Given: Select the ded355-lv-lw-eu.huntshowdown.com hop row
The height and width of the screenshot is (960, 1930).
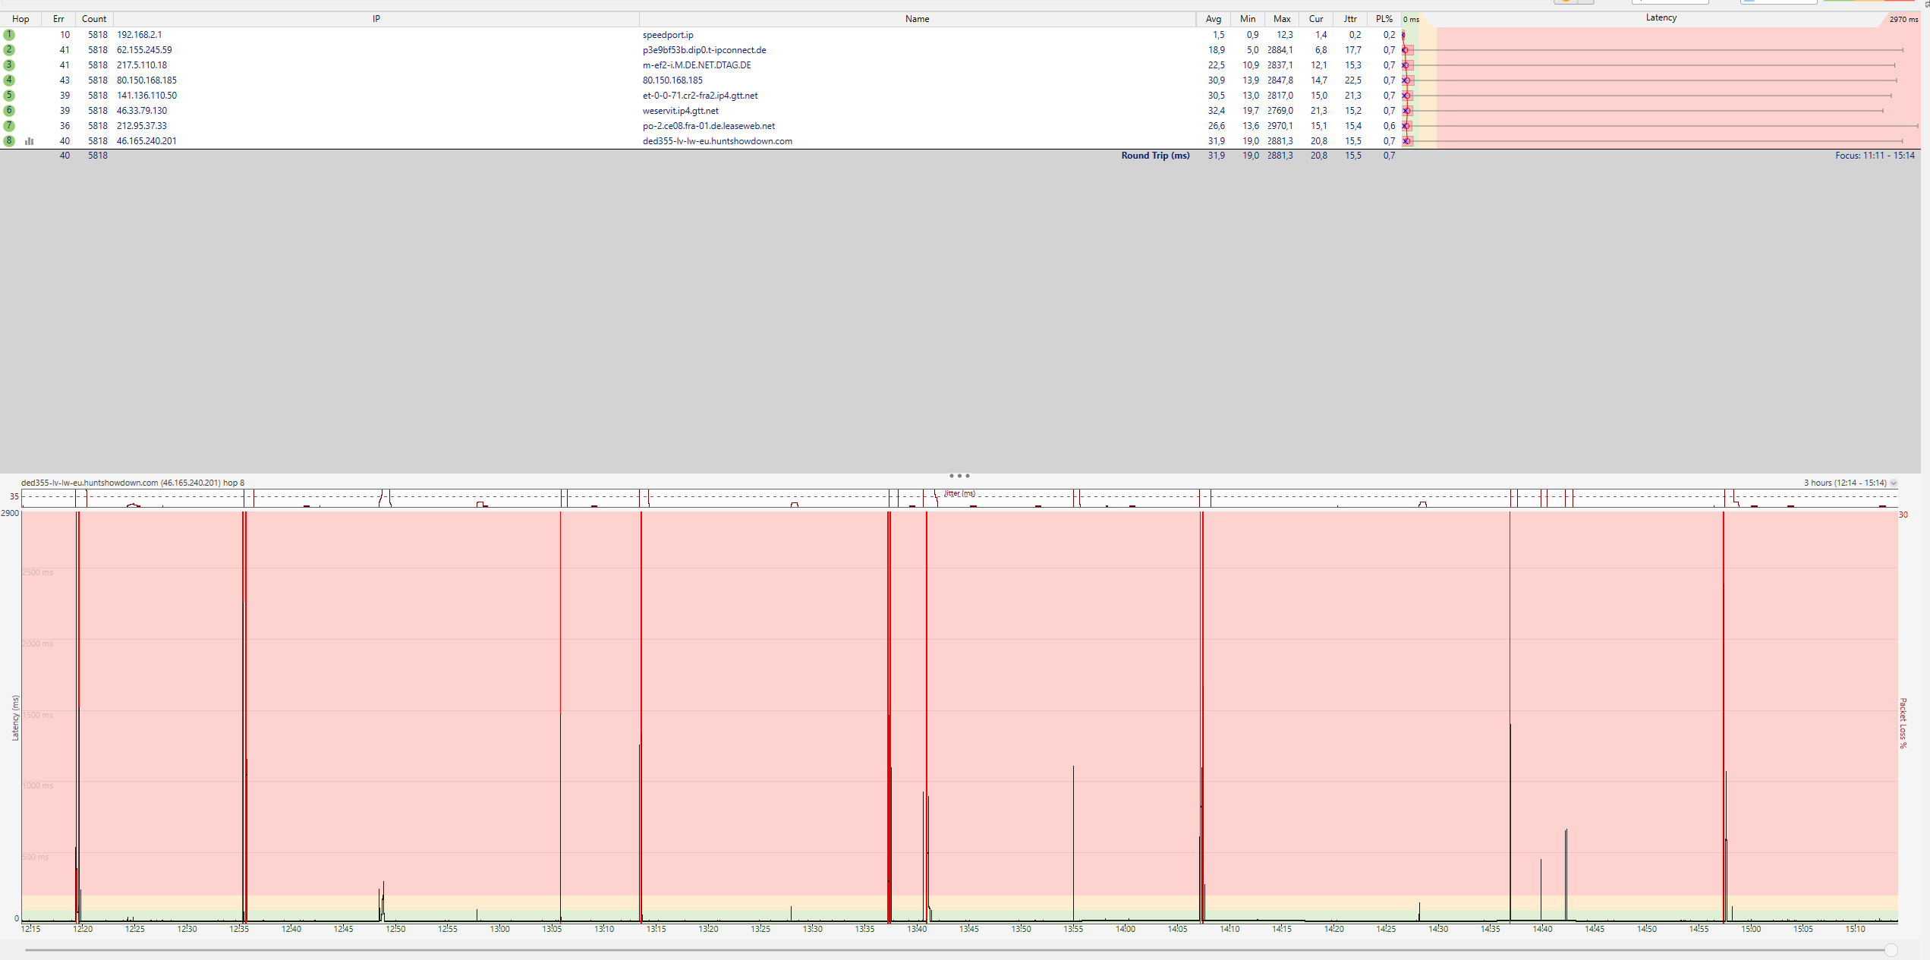Looking at the screenshot, I should tap(716, 141).
